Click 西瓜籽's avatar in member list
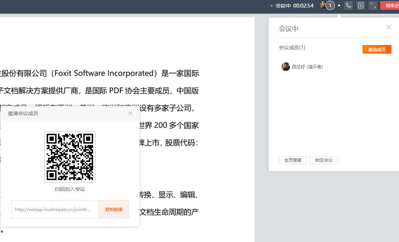399x242 pixels. click(x=285, y=67)
